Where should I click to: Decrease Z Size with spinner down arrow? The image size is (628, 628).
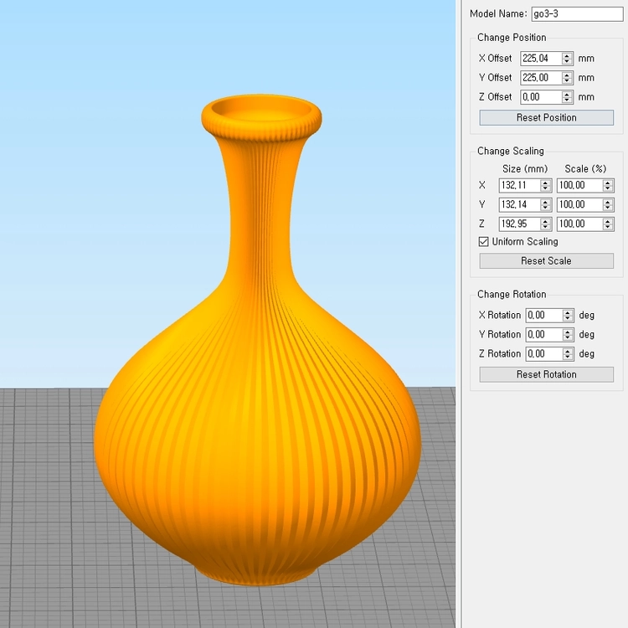point(545,227)
